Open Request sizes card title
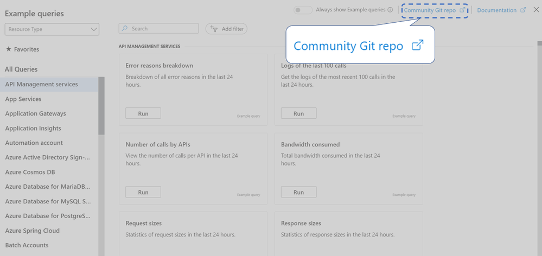 click(x=143, y=223)
